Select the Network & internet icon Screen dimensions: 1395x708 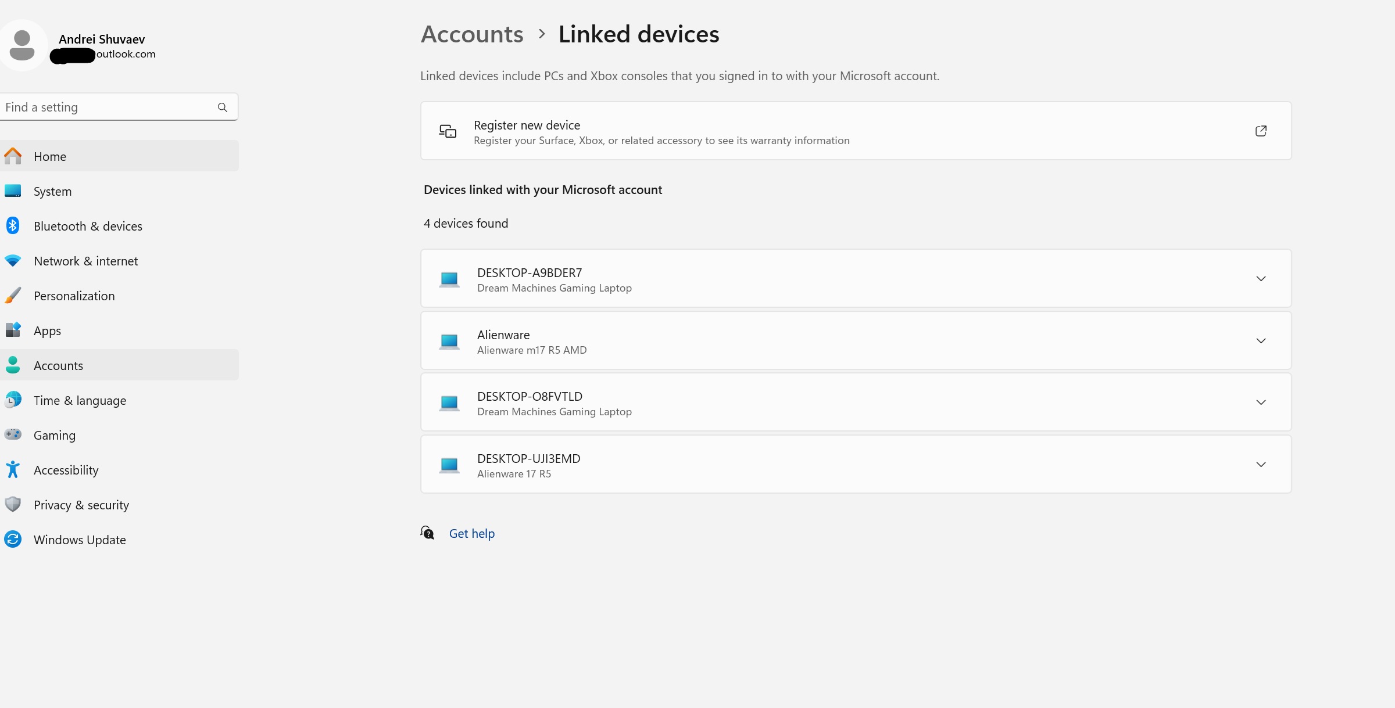click(13, 261)
